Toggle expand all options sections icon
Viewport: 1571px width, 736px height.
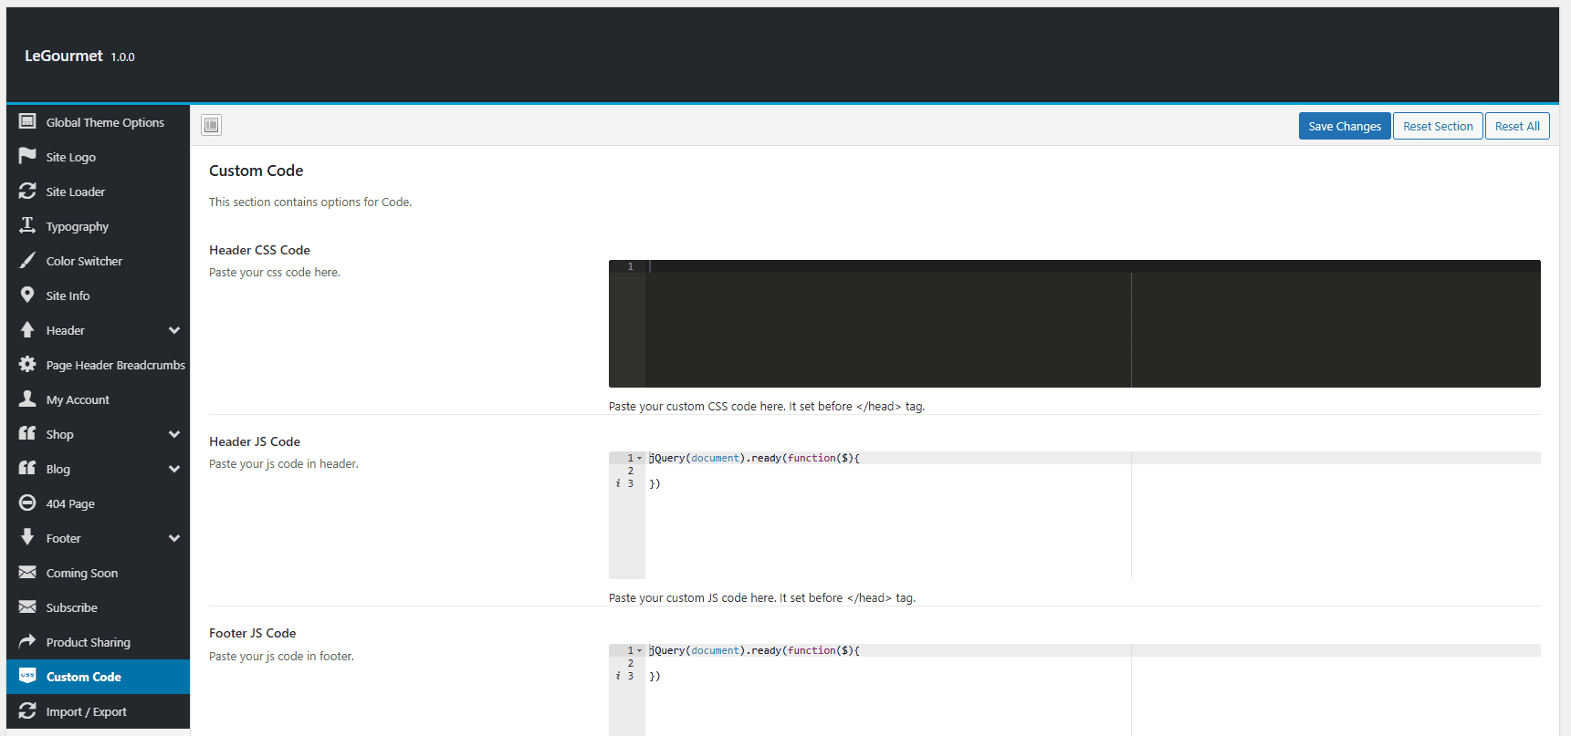212,125
